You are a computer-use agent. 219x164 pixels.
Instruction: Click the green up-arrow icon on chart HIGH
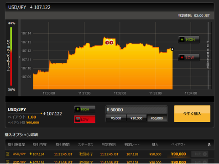[x=182, y=40]
